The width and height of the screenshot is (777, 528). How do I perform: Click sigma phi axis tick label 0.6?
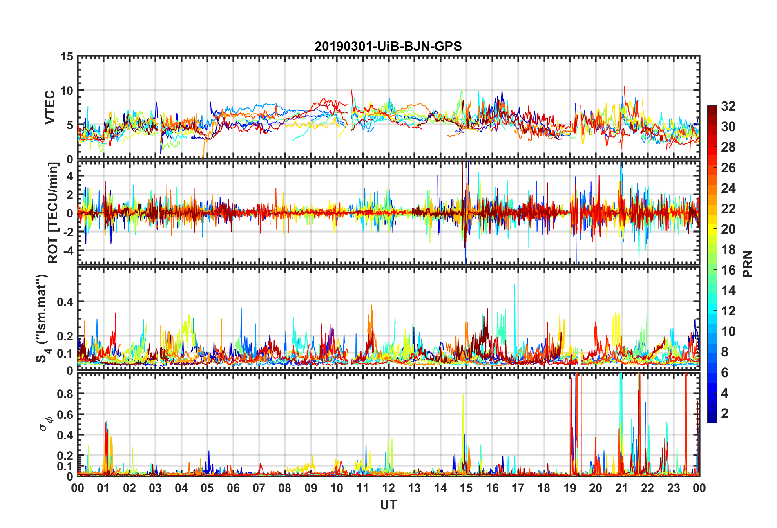(x=65, y=414)
